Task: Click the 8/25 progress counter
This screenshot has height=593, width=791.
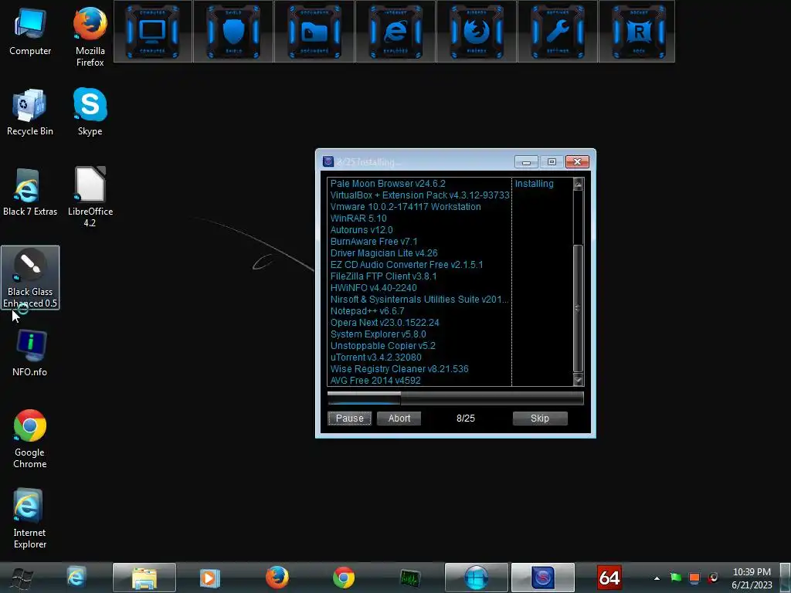Action: coord(466,418)
